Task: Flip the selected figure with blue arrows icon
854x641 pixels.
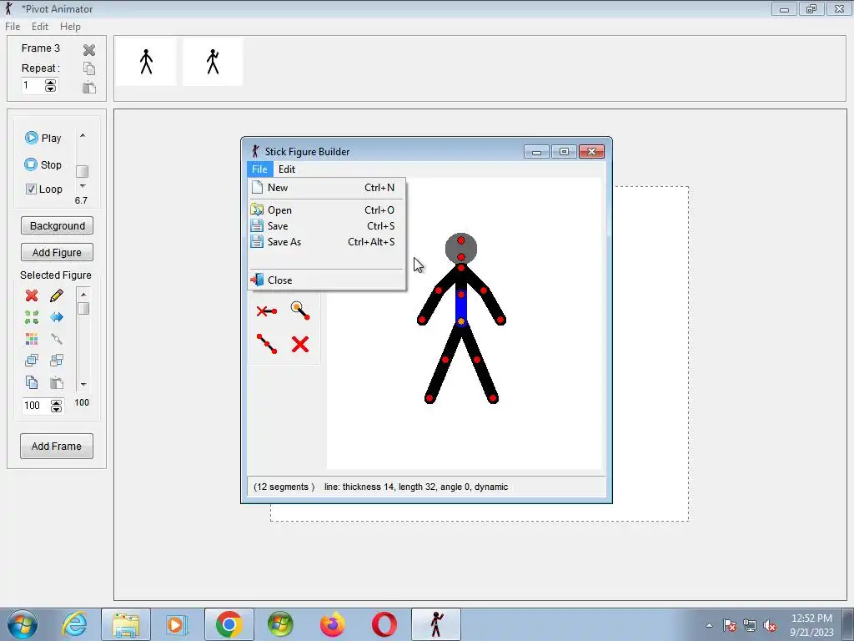Action: tap(57, 317)
